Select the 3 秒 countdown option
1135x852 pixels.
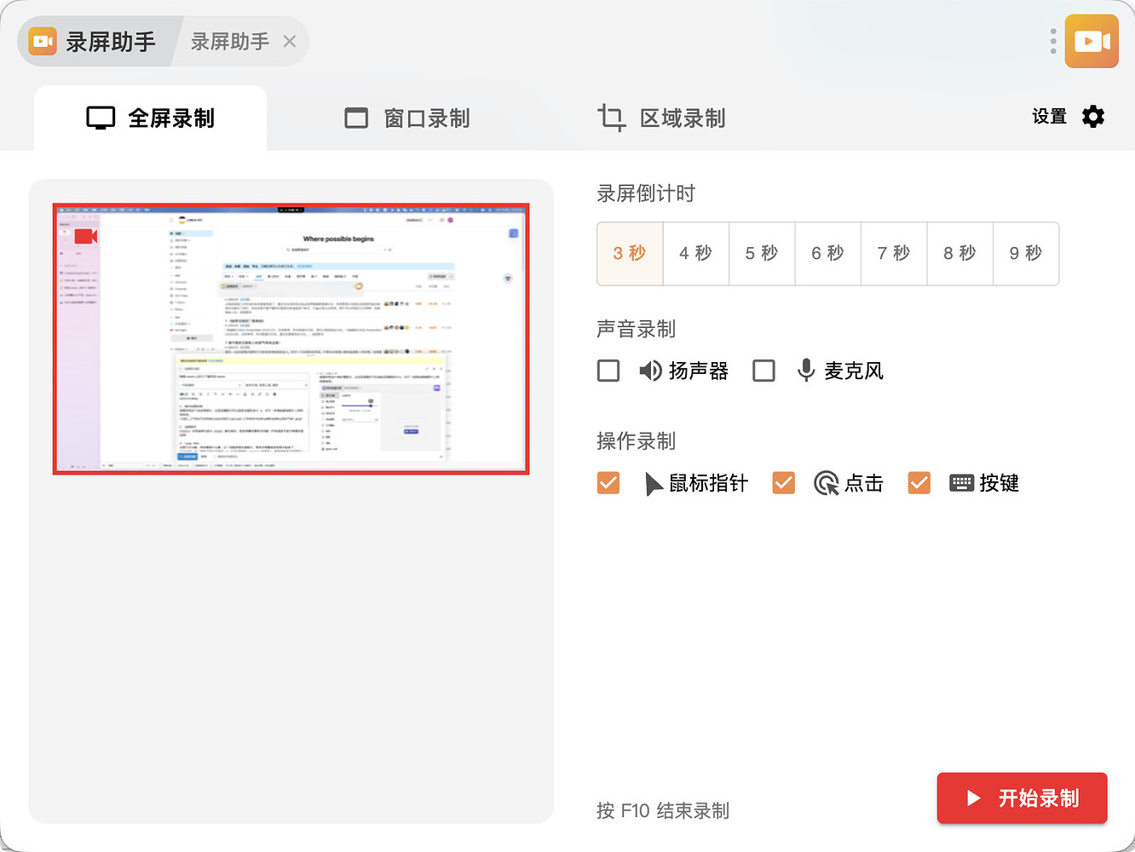[630, 253]
